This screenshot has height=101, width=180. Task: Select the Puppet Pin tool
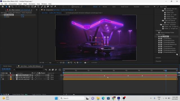tap(55, 7)
